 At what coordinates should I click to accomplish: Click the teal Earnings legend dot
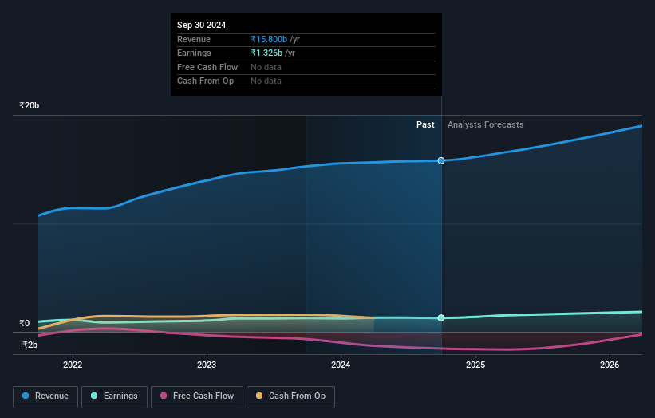(x=94, y=396)
